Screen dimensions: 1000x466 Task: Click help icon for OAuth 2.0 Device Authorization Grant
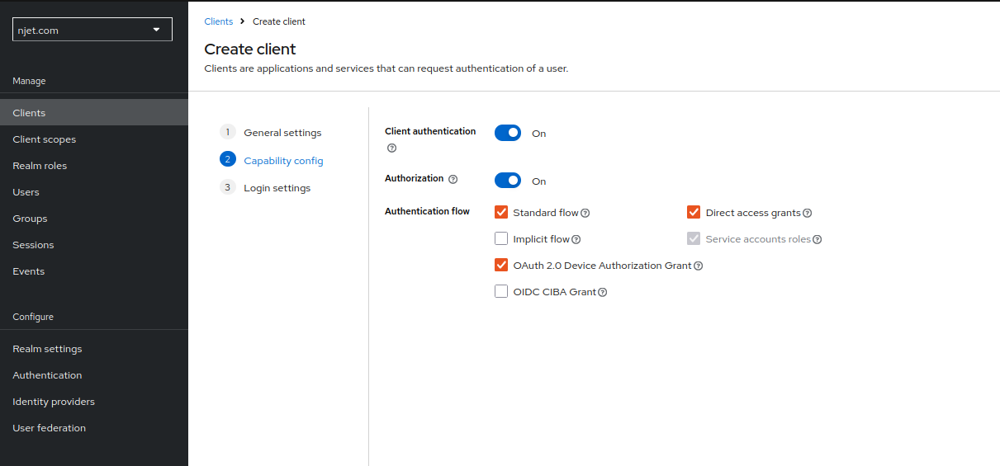tap(699, 266)
